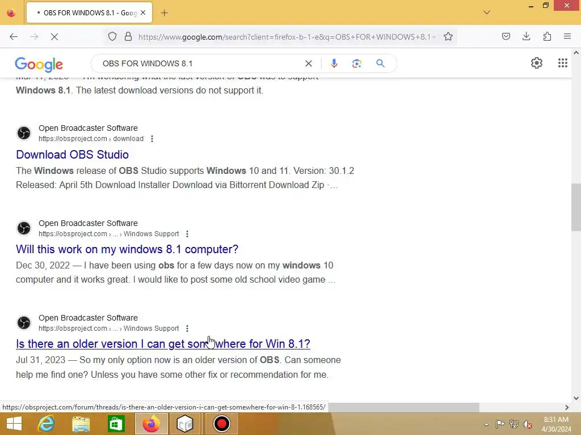The width and height of the screenshot is (581, 435).
Task: Open the extensions puzzle icon
Action: 547,36
